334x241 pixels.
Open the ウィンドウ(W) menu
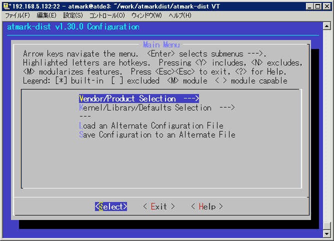tap(146, 15)
